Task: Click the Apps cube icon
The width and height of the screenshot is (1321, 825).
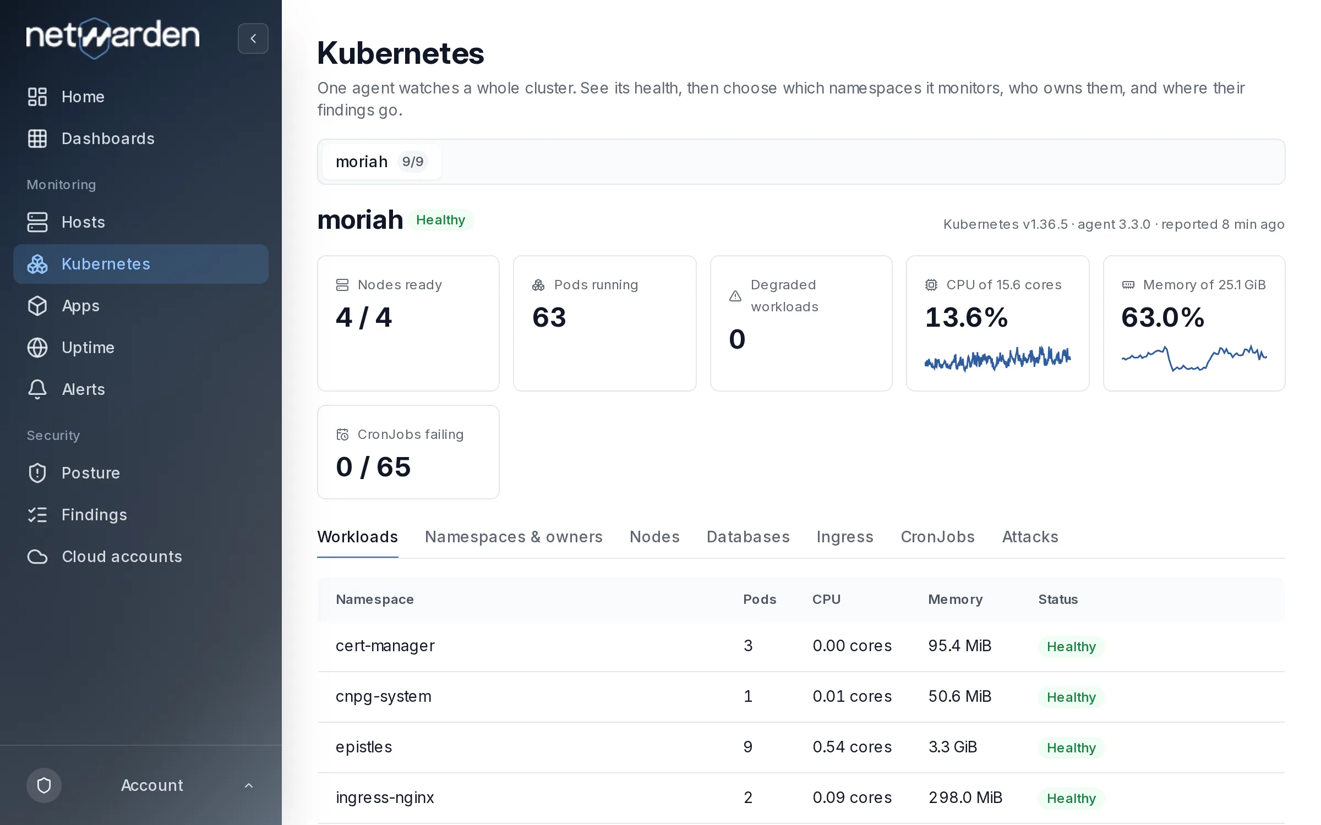Action: click(x=37, y=306)
